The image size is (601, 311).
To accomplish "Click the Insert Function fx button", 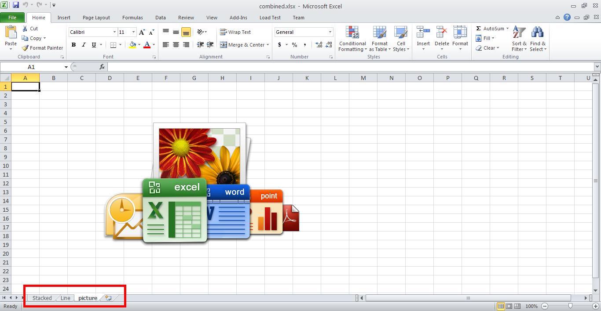I will 102,67.
